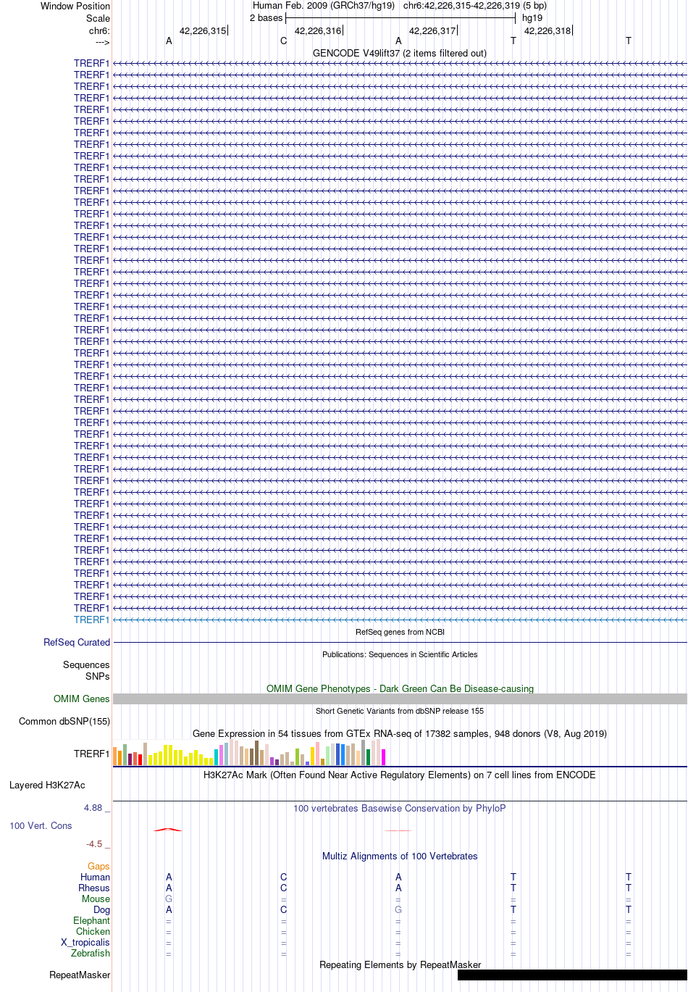Screen dimensions: 688x992
Task: Select the Human alignment row label
Action: pos(96,878)
